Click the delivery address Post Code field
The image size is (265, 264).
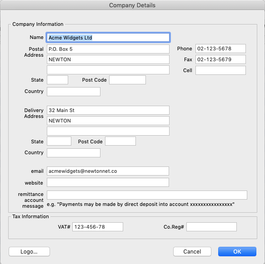(120, 141)
